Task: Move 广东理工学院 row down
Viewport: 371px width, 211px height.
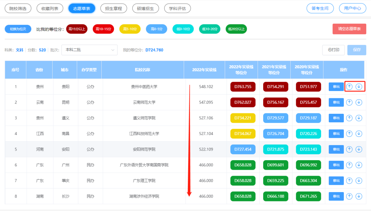Action: coord(359,181)
